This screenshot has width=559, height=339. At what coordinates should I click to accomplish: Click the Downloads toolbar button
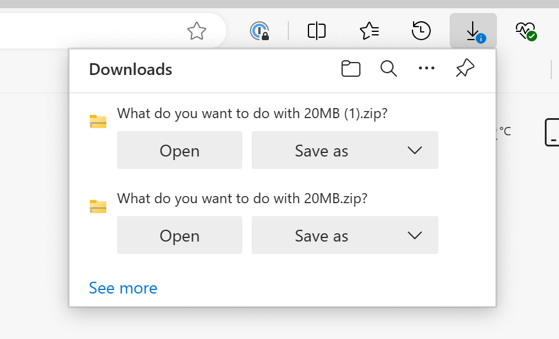click(x=473, y=31)
